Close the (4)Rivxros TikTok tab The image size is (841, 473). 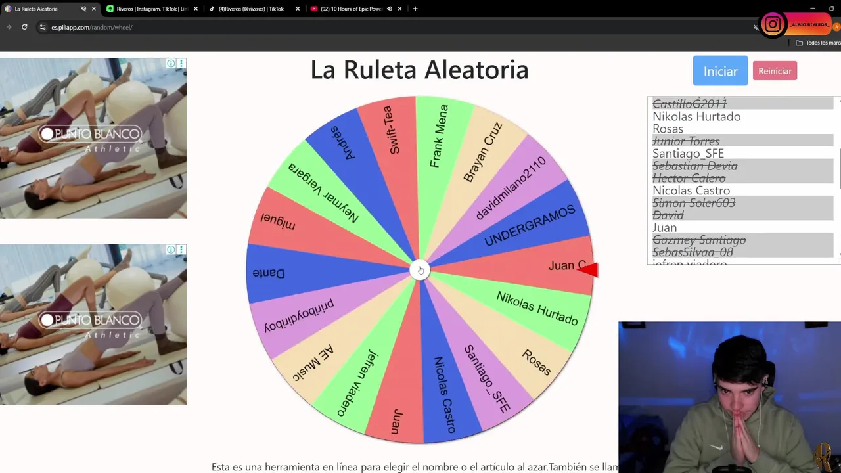[298, 9]
